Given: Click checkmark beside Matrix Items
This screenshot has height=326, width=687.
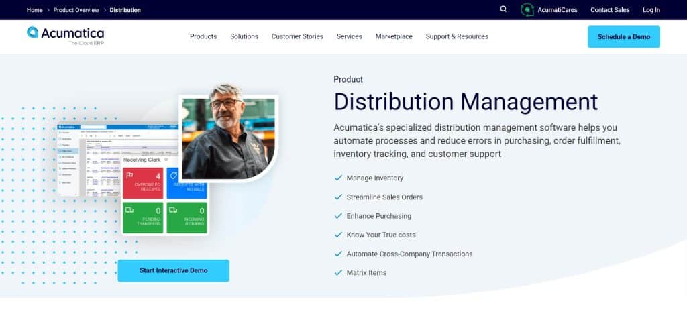Looking at the screenshot, I should 338,272.
